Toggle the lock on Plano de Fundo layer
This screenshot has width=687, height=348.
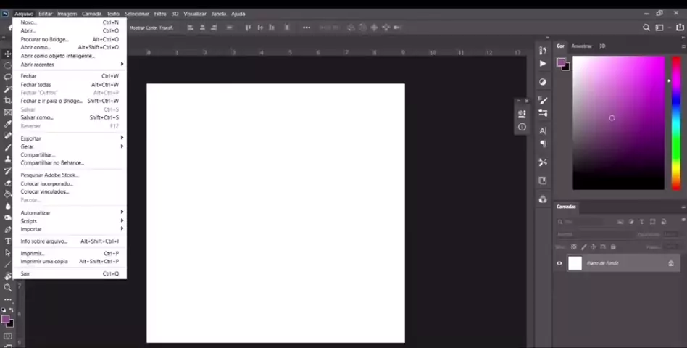(x=671, y=263)
